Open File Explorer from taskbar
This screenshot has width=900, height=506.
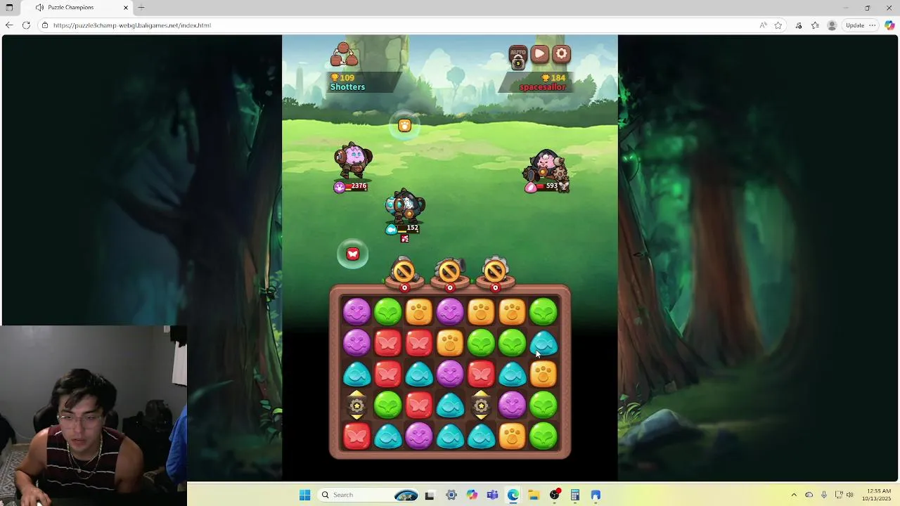pyautogui.click(x=534, y=495)
